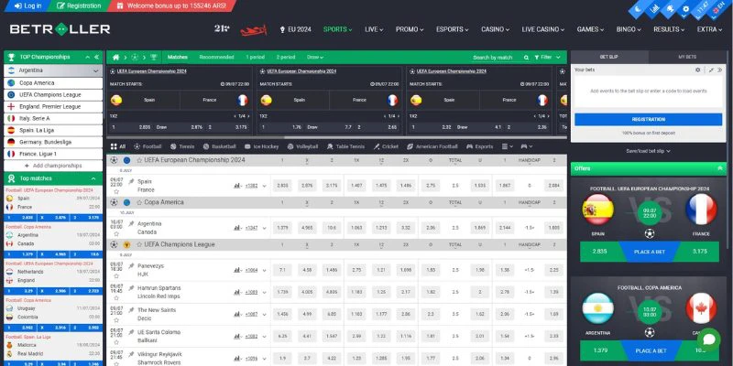Select the +1382 markets link for Spain vs France
This screenshot has height=366, width=733.
click(251, 186)
